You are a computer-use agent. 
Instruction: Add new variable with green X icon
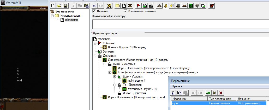click(208, 93)
